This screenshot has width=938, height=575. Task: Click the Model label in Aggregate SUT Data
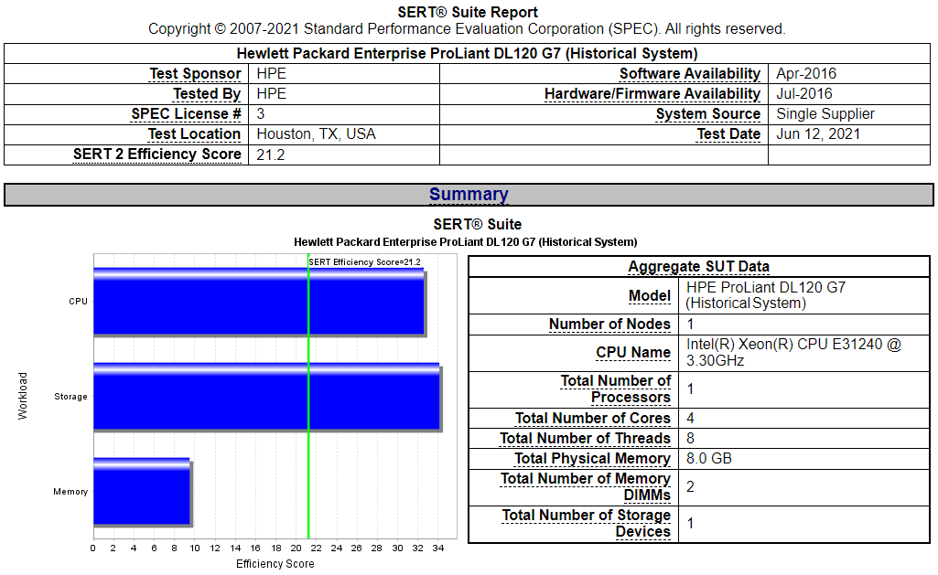tap(651, 295)
